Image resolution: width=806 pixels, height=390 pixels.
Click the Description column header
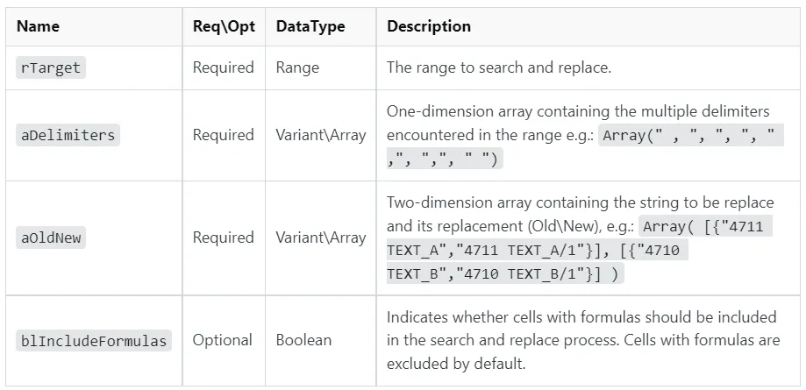click(429, 26)
